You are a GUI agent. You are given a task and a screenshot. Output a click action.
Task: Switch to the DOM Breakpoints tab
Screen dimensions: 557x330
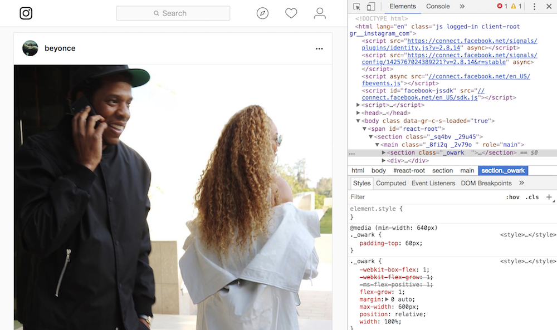coord(486,183)
